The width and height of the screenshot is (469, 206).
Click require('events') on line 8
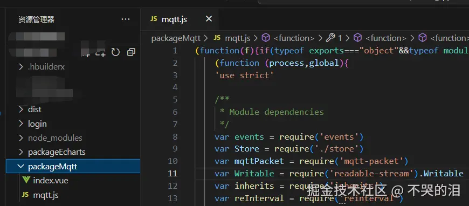click(x=321, y=137)
